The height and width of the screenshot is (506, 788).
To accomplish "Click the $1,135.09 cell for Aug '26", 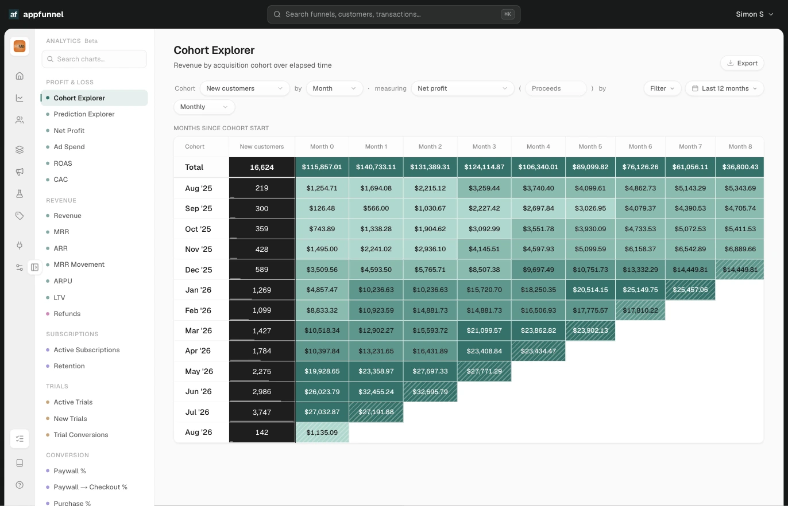I will pyautogui.click(x=322, y=433).
